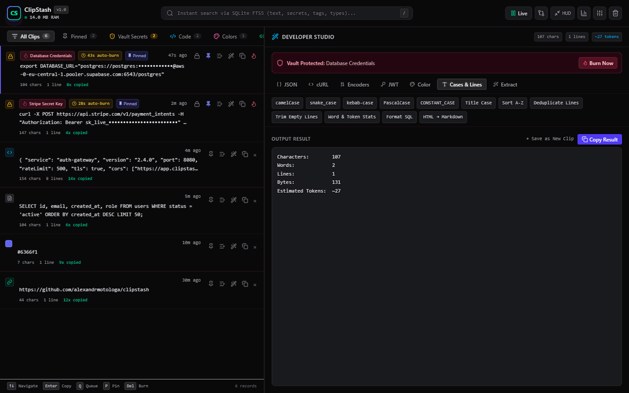The height and width of the screenshot is (393, 629).
Task: Queue the SELECT SQL query clip
Action: (x=222, y=200)
